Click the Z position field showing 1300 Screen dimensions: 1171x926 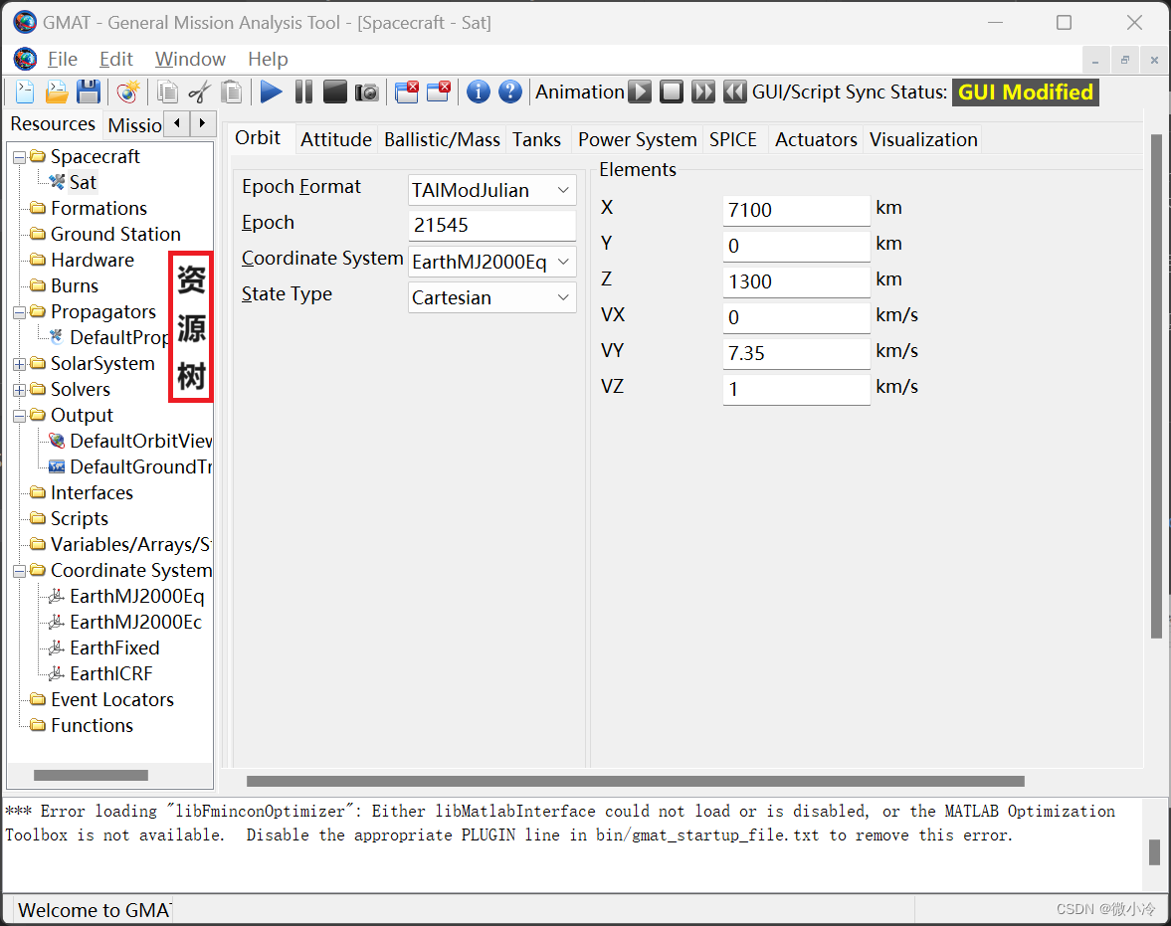(796, 281)
